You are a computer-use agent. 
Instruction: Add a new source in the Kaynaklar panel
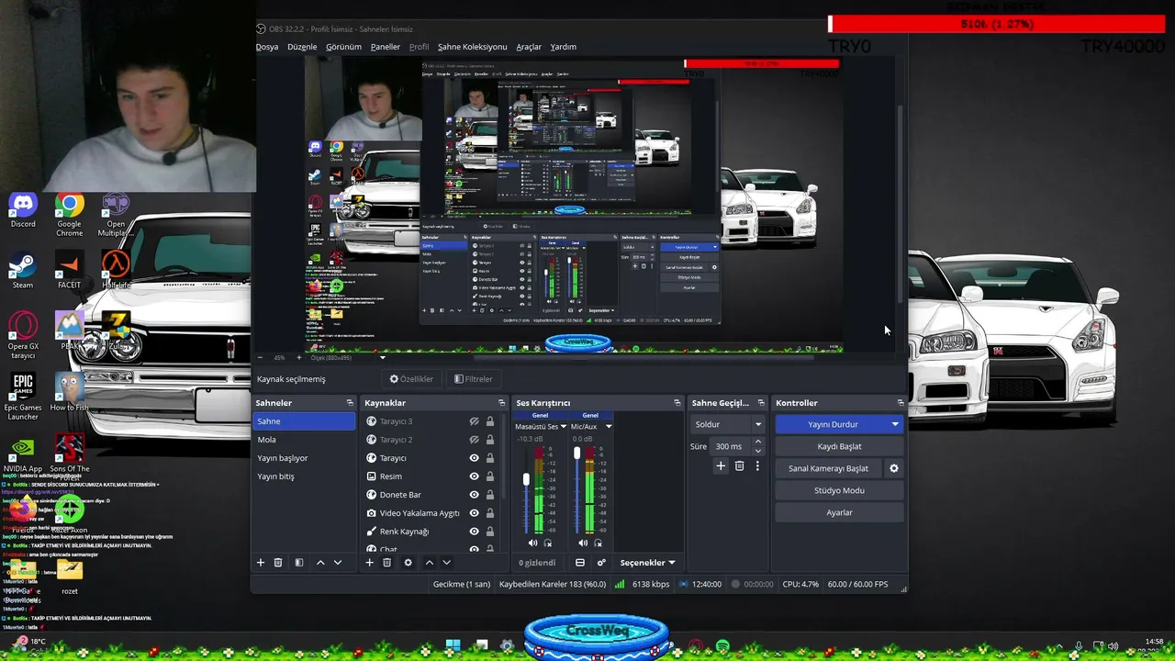click(370, 563)
